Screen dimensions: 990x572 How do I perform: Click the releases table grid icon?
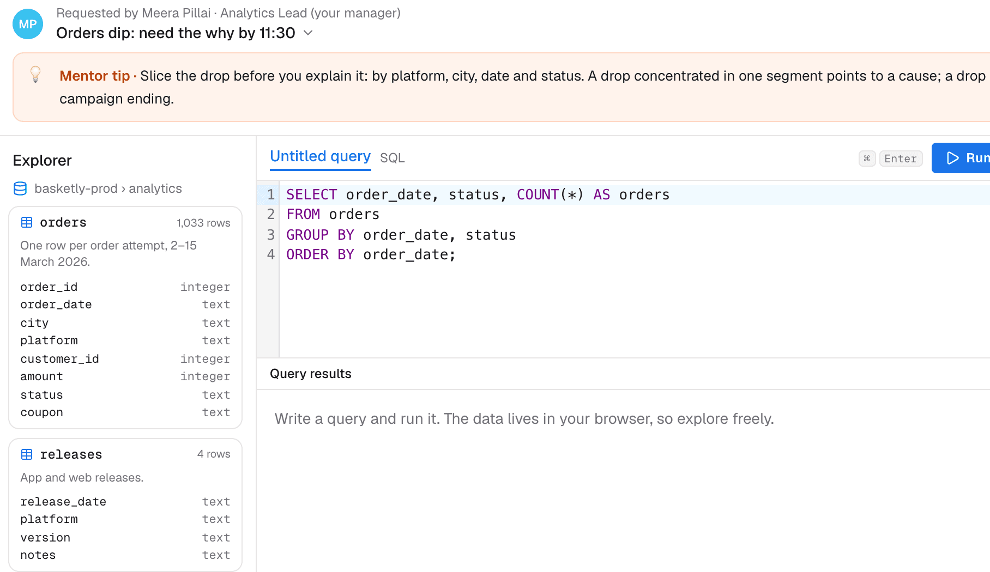click(x=27, y=454)
